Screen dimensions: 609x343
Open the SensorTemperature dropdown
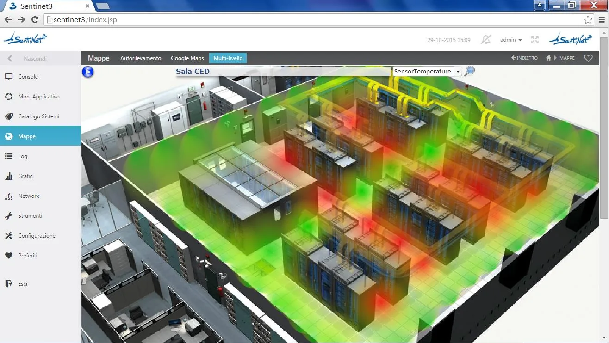pyautogui.click(x=427, y=72)
